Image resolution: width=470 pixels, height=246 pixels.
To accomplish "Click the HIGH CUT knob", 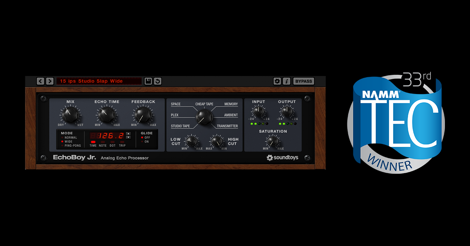I will 216,141.
